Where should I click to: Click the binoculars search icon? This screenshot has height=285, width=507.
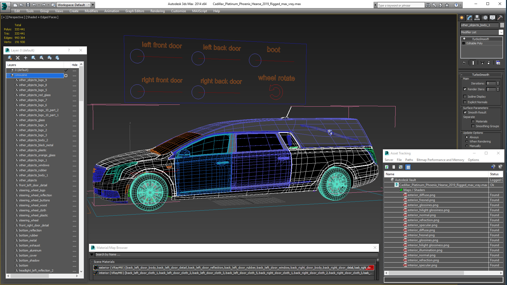click(x=428, y=5)
